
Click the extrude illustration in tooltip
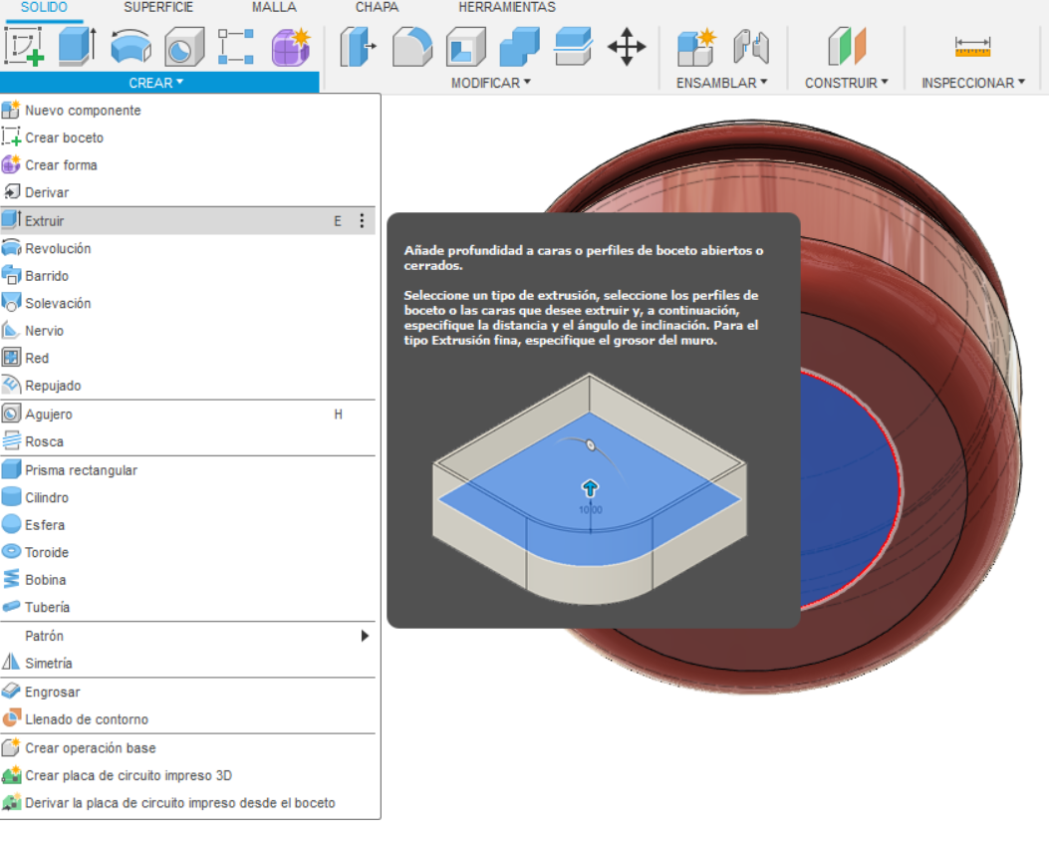tap(590, 490)
